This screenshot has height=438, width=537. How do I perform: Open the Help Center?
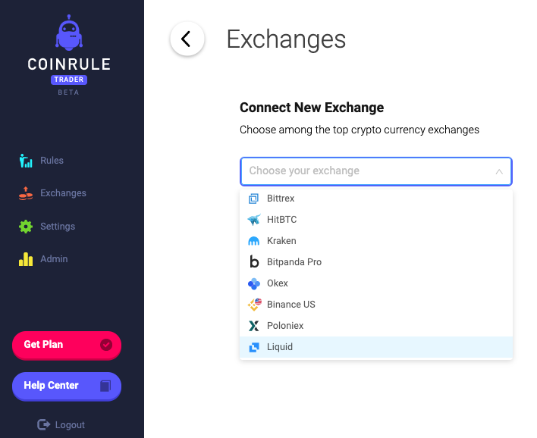coord(67,386)
